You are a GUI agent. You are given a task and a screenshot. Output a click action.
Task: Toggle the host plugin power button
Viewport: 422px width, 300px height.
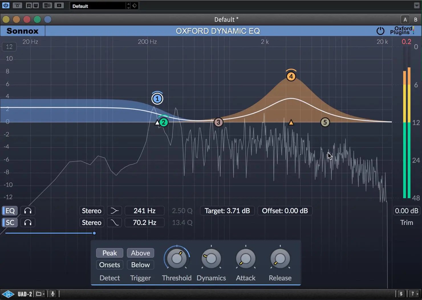coord(6,5)
